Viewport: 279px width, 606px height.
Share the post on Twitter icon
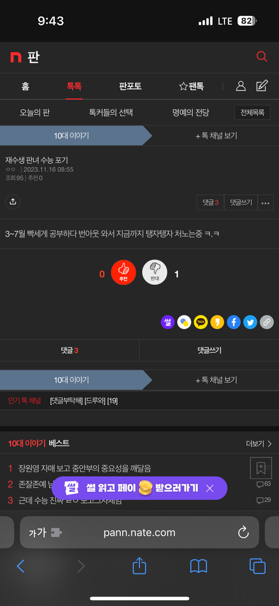(x=250, y=322)
